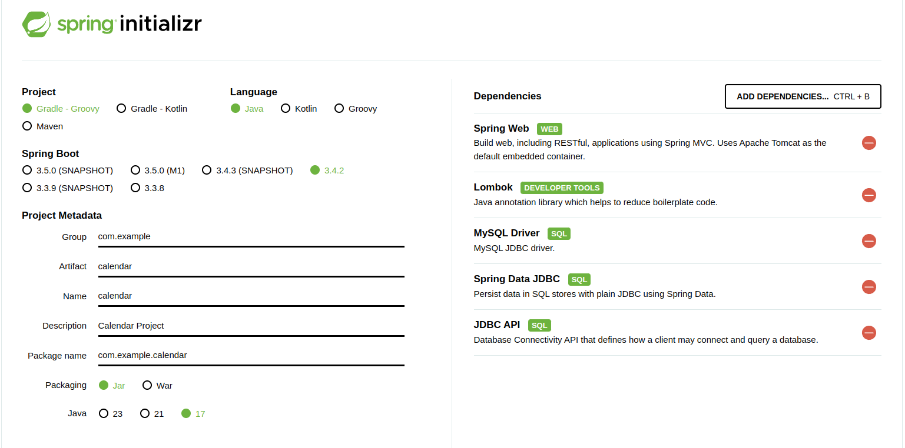
Task: Open the Add Dependencies dialog
Action: [x=803, y=96]
